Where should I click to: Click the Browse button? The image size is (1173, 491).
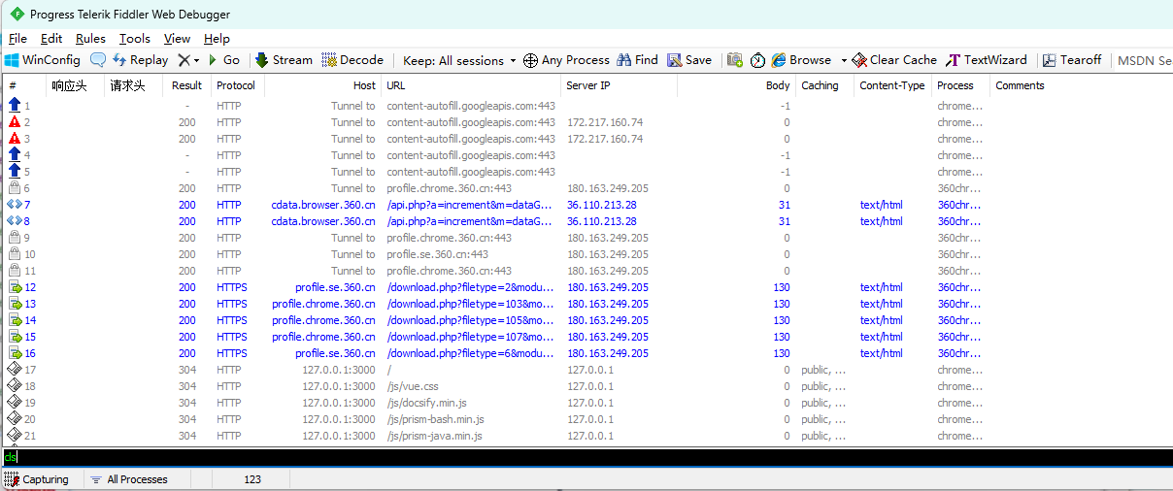801,60
